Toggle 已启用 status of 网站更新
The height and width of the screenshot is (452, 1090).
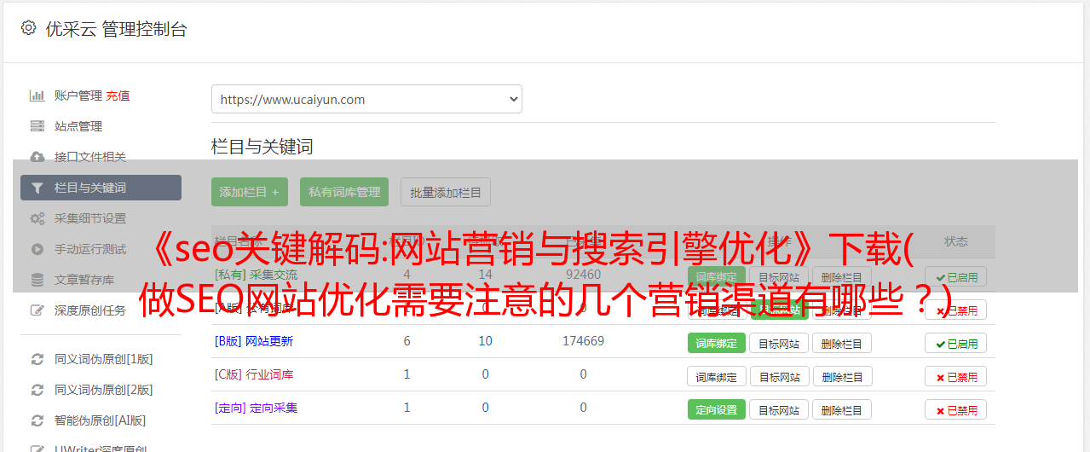pos(955,343)
